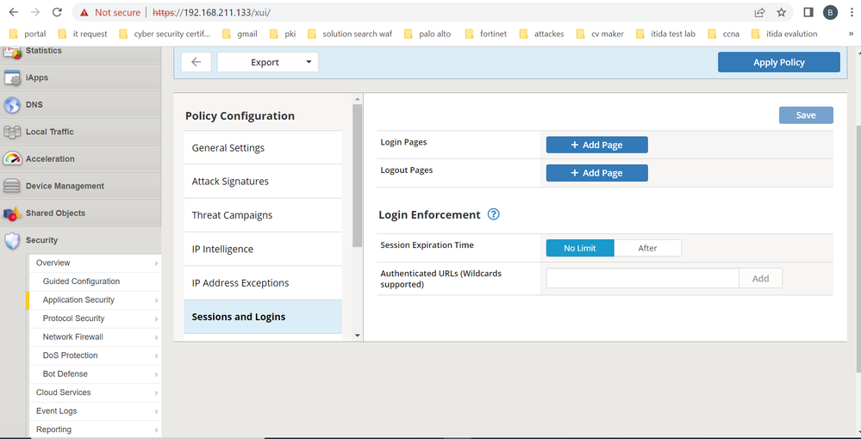Screen dimensions: 861x439
Task: Select Attack Signatures in Policy Configuration
Action: pyautogui.click(x=230, y=182)
